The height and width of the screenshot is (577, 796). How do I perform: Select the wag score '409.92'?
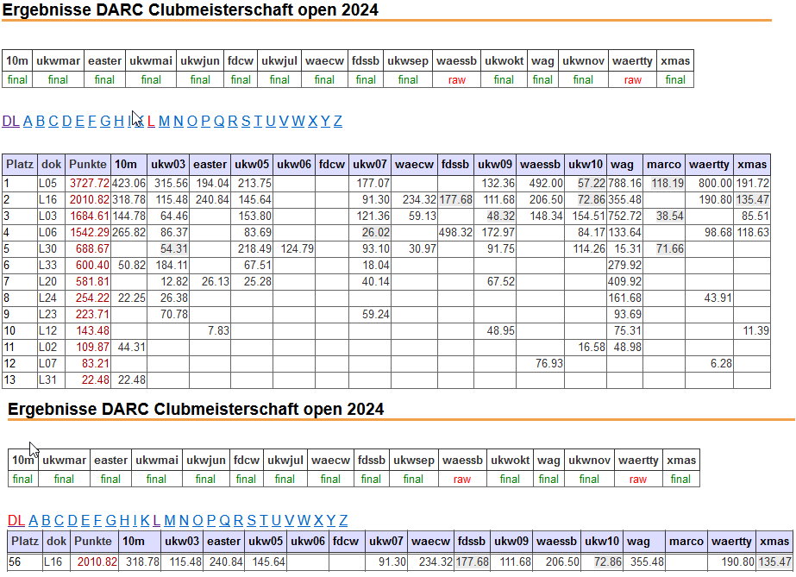click(625, 282)
